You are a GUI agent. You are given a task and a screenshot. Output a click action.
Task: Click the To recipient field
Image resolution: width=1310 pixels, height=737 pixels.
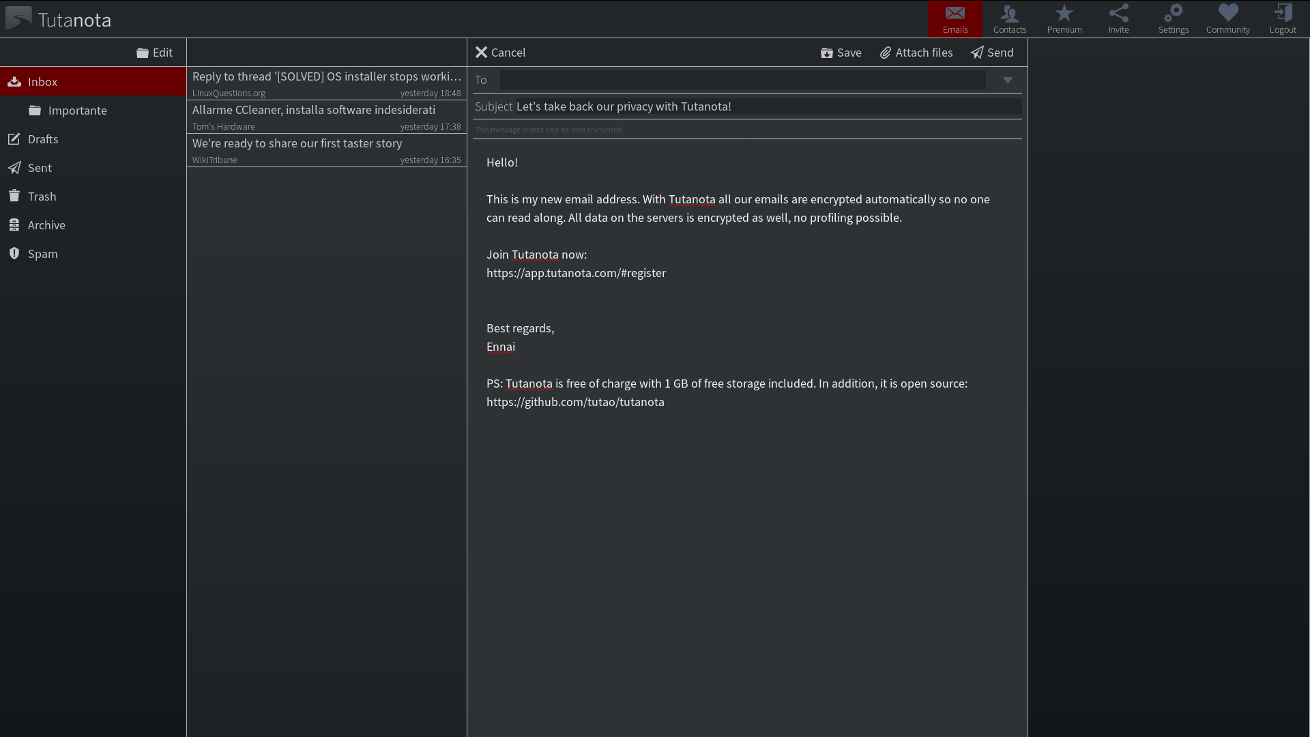(x=742, y=80)
